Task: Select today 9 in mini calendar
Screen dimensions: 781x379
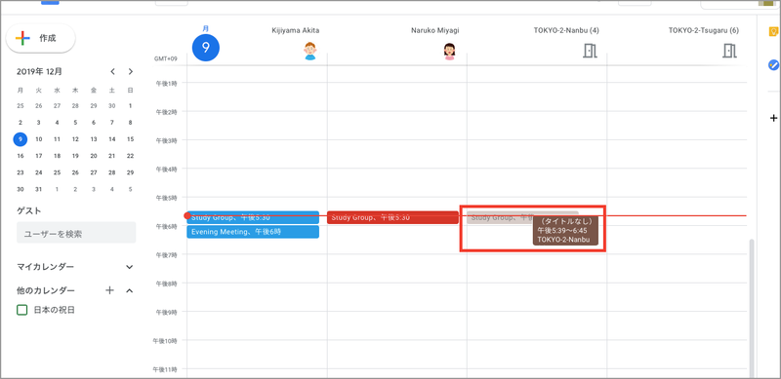Action: pyautogui.click(x=21, y=139)
